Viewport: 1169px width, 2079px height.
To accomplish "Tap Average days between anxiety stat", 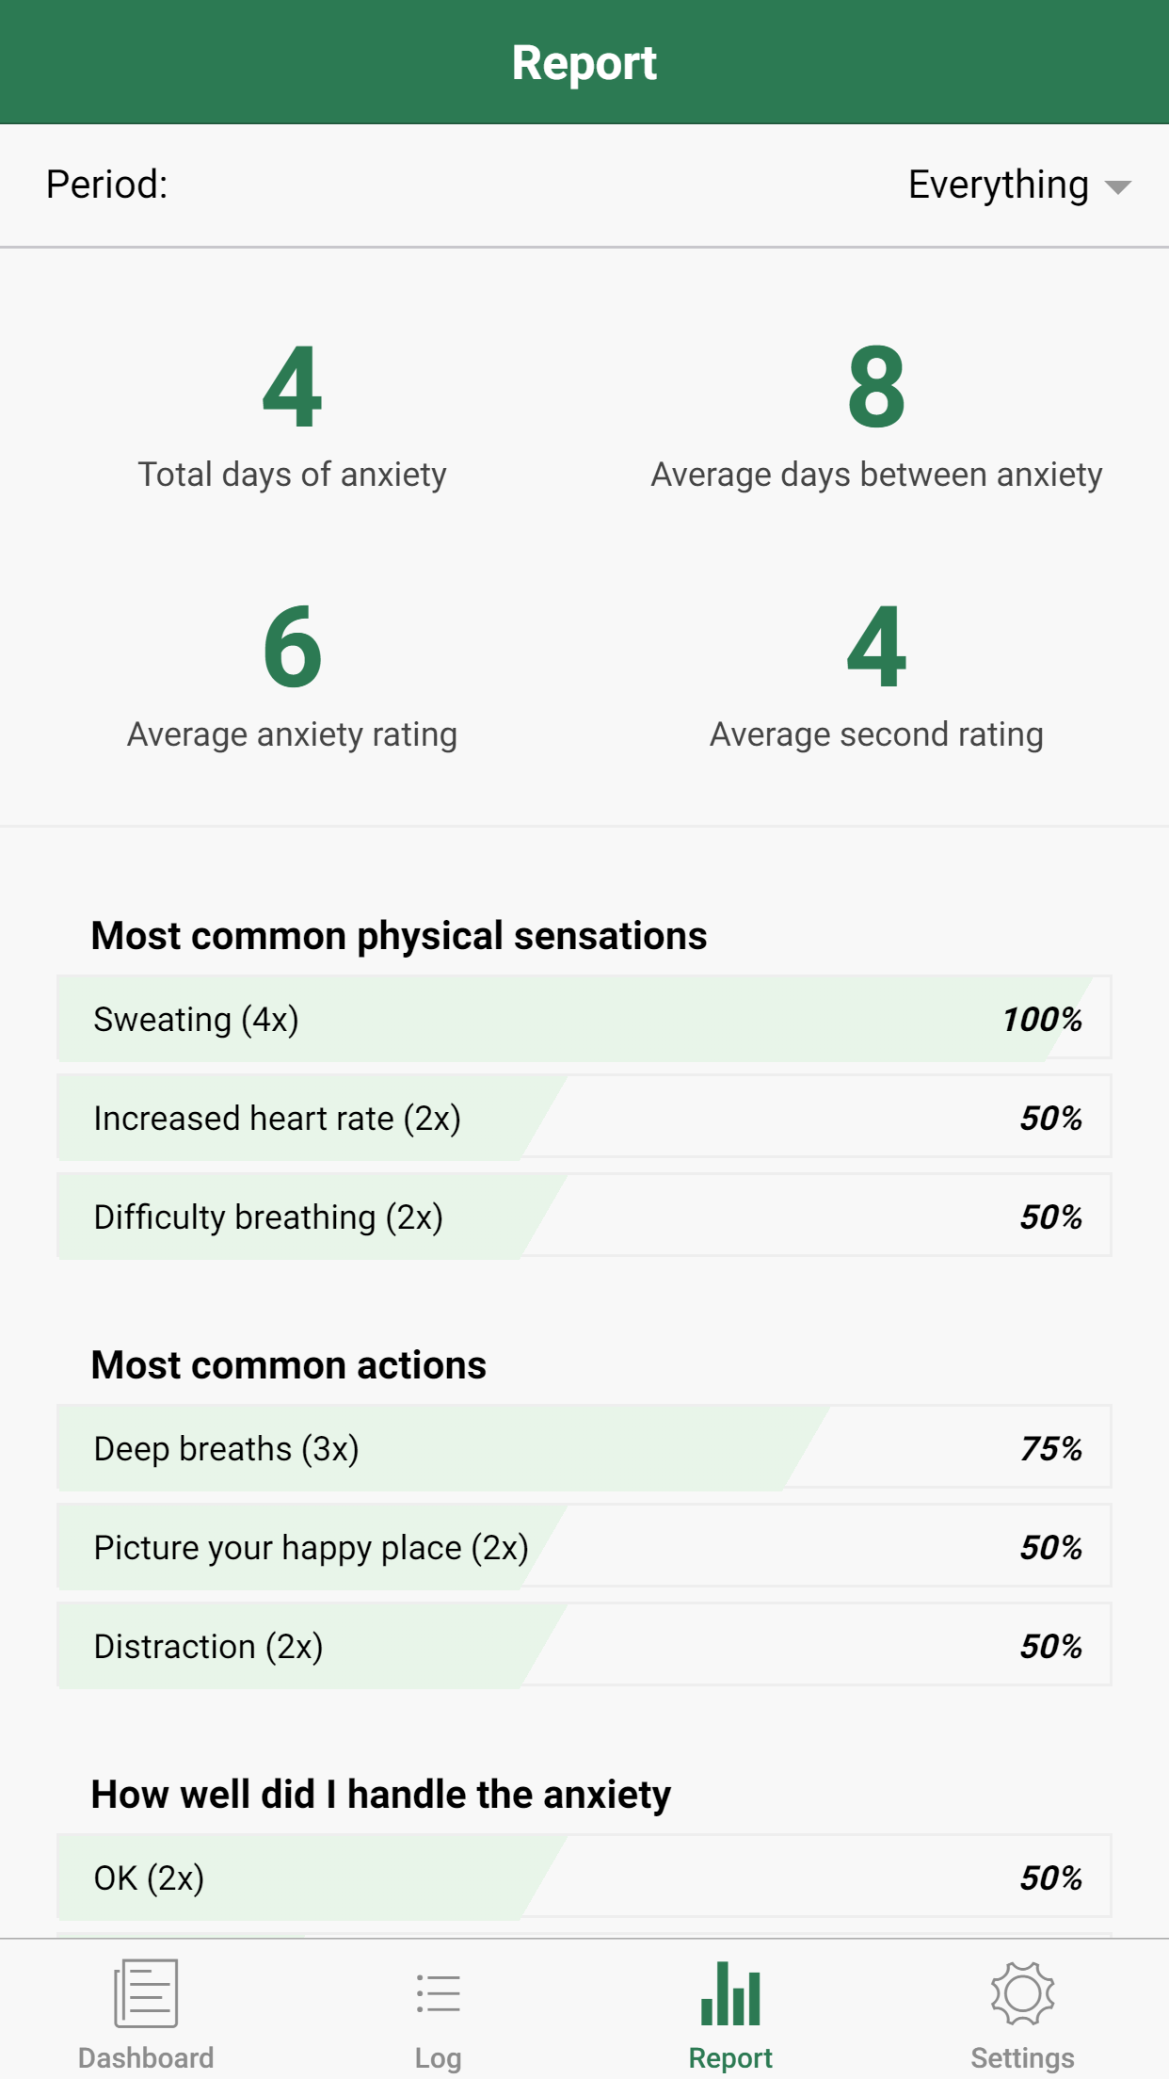I will (876, 414).
